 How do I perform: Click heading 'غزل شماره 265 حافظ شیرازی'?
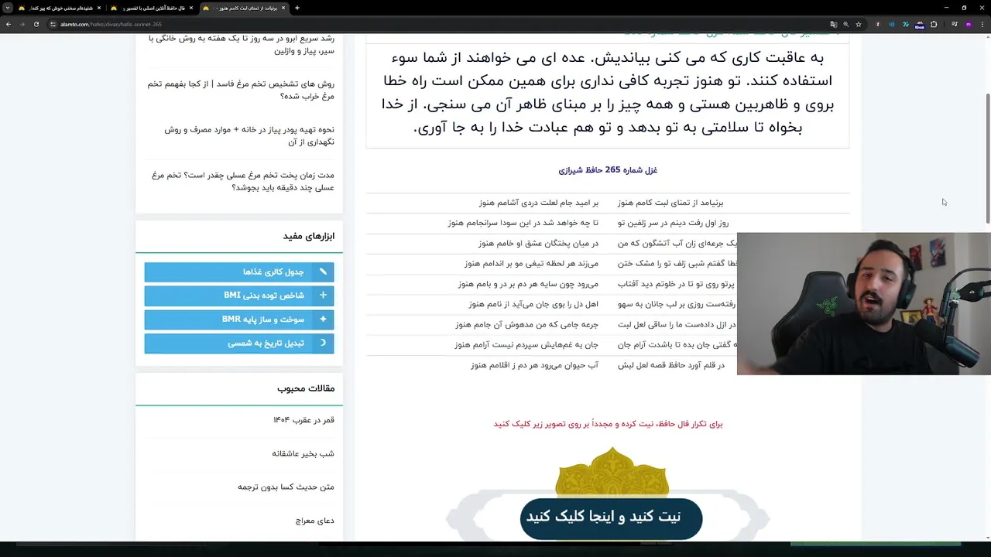tap(608, 170)
